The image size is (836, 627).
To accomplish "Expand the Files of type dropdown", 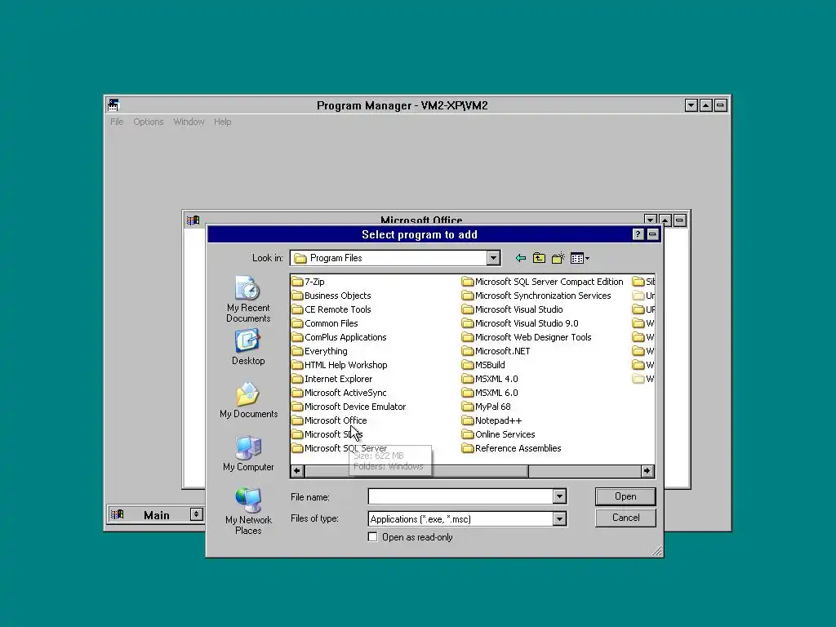I will [x=558, y=518].
